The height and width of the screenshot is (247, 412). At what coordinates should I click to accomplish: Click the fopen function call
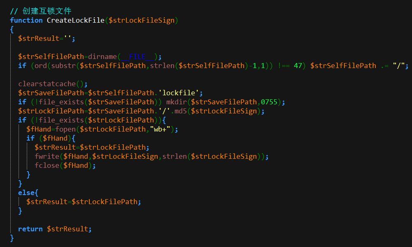(x=65, y=129)
